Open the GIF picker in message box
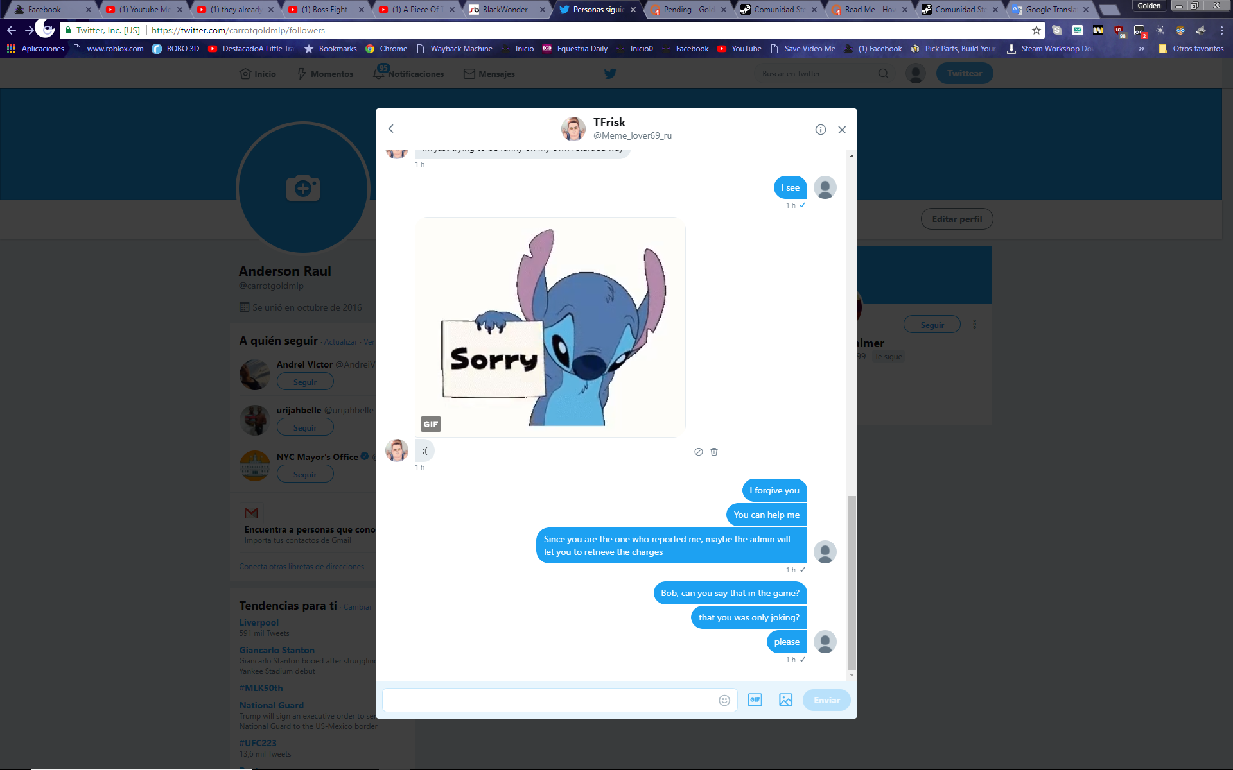Viewport: 1233px width, 770px height. (x=755, y=700)
